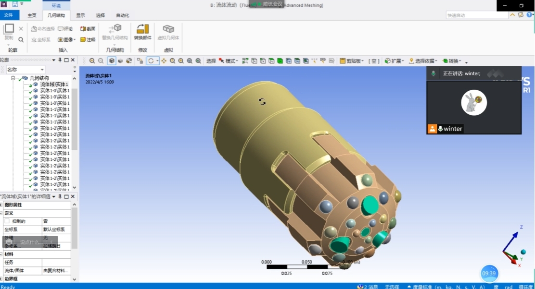Add a 评论 comment
Viewport: 535px width, 289px height.
(65, 29)
